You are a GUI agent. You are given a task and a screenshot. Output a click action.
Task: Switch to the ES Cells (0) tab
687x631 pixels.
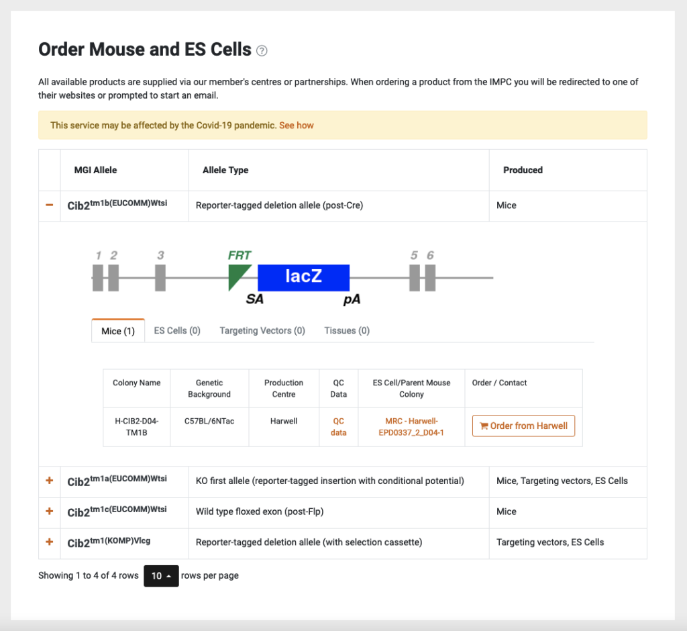tap(177, 330)
